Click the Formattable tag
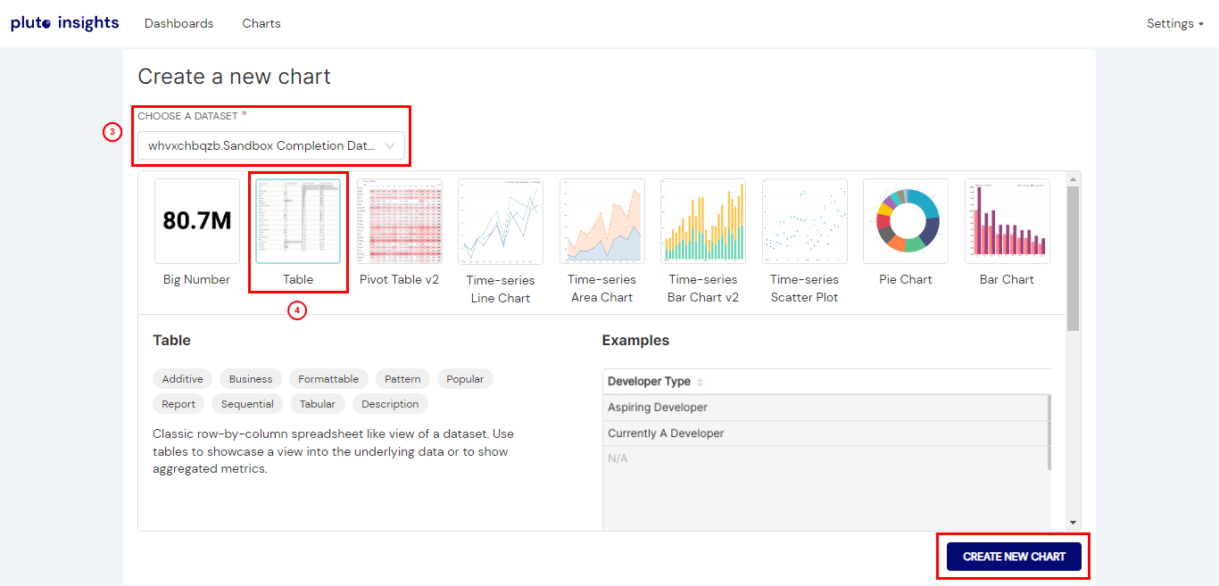This screenshot has width=1219, height=586. (328, 379)
